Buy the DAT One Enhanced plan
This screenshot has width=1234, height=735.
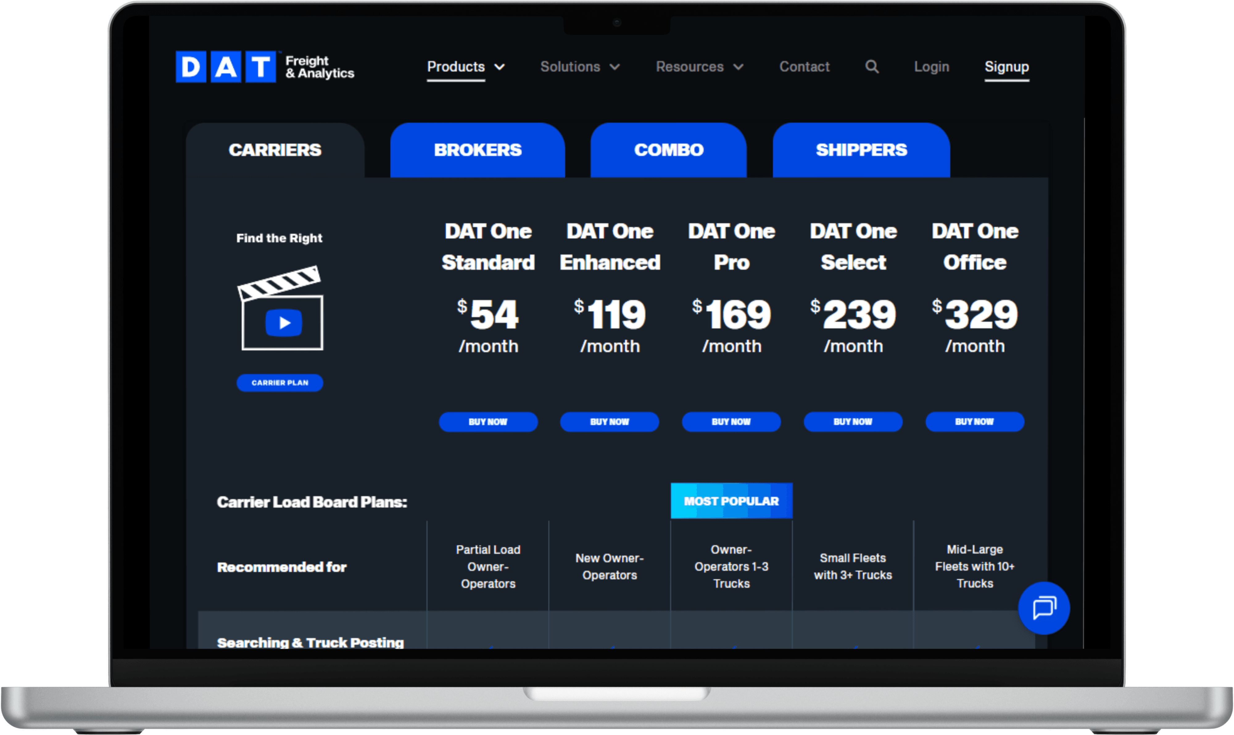[609, 422]
